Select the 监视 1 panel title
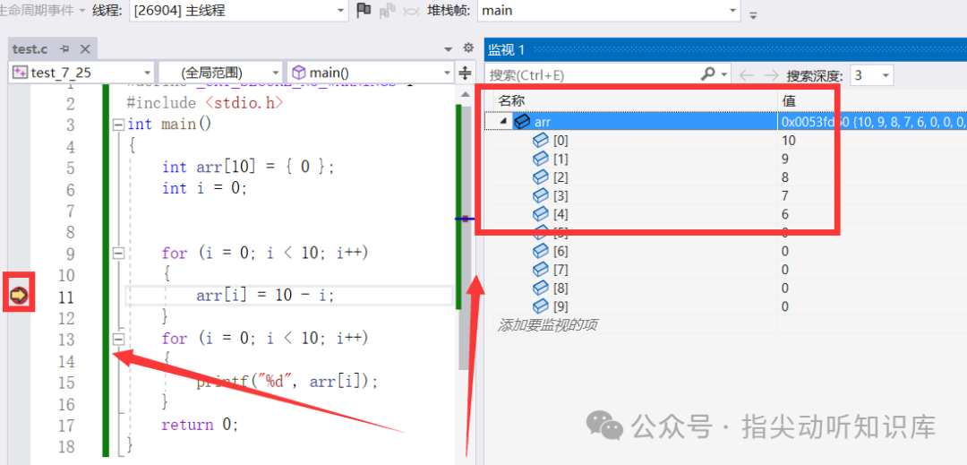Viewport: 967px width, 465px height. [506, 49]
